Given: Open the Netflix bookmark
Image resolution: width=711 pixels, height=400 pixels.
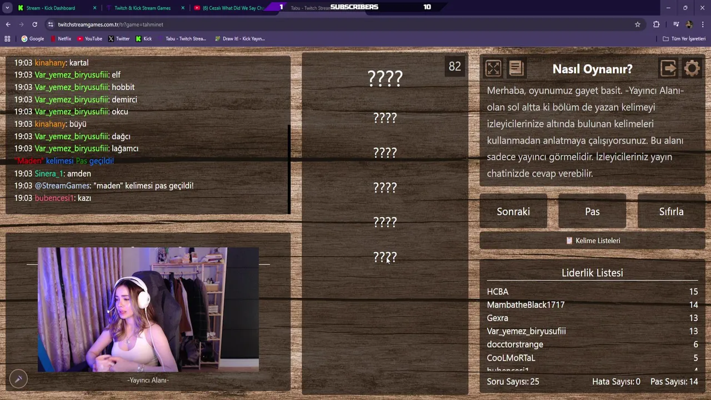Looking at the screenshot, I should pyautogui.click(x=61, y=39).
